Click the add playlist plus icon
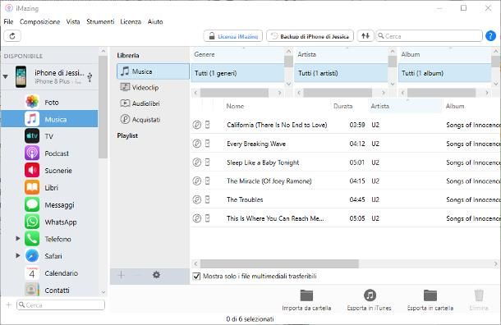 [x=121, y=275]
